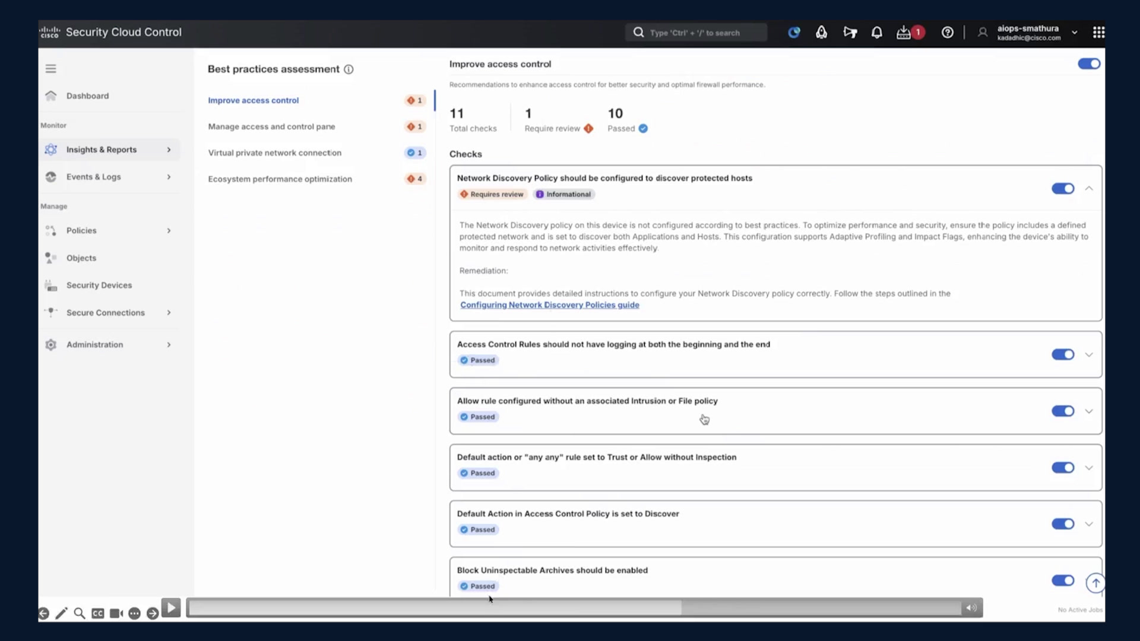Open the user account dropdown arrow

point(1074,33)
